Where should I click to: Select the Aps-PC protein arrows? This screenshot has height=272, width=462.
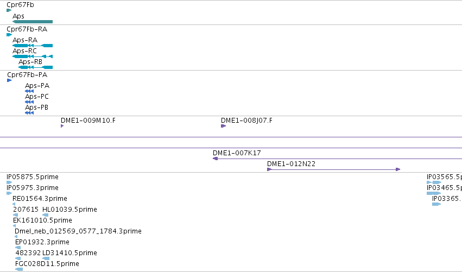tap(29, 102)
